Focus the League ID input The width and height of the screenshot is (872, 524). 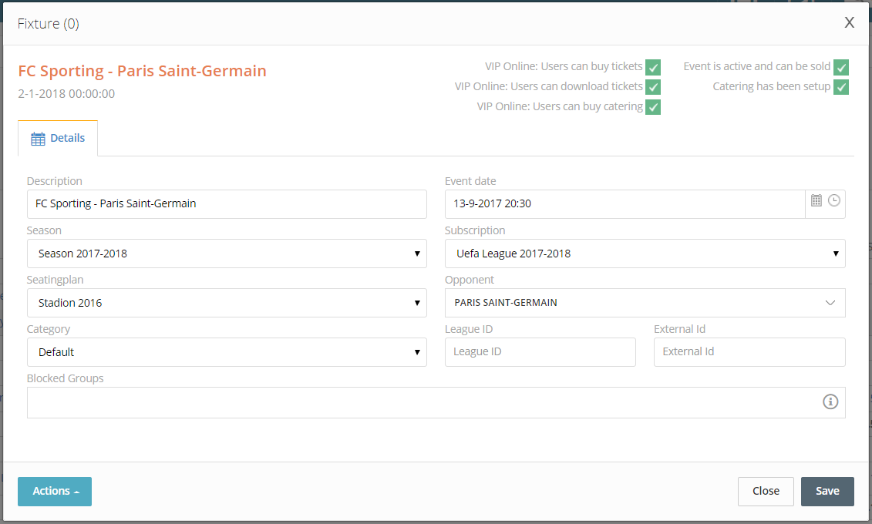pos(540,351)
